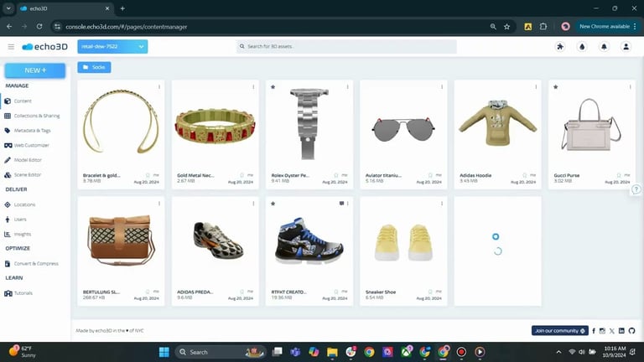Open options menu for Bracelet & gold card
The image size is (644, 362).
pos(159,87)
